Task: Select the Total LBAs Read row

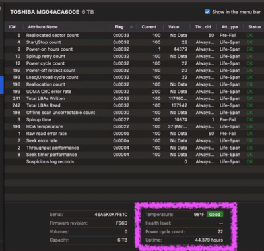Action: pos(134,105)
